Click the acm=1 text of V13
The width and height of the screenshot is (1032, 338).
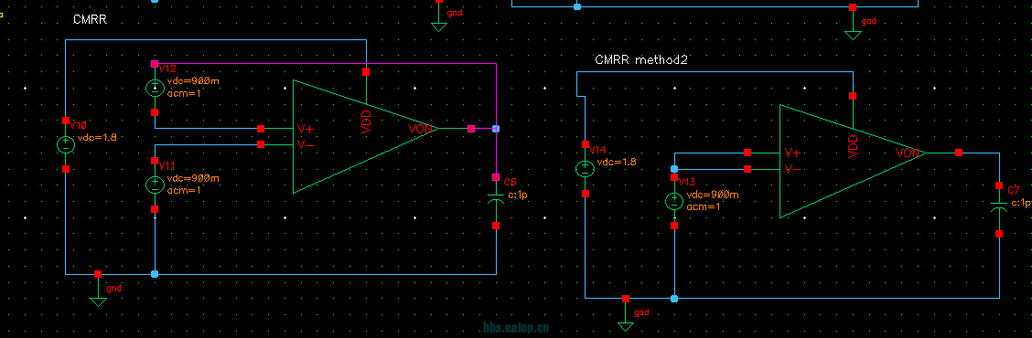pos(704,206)
